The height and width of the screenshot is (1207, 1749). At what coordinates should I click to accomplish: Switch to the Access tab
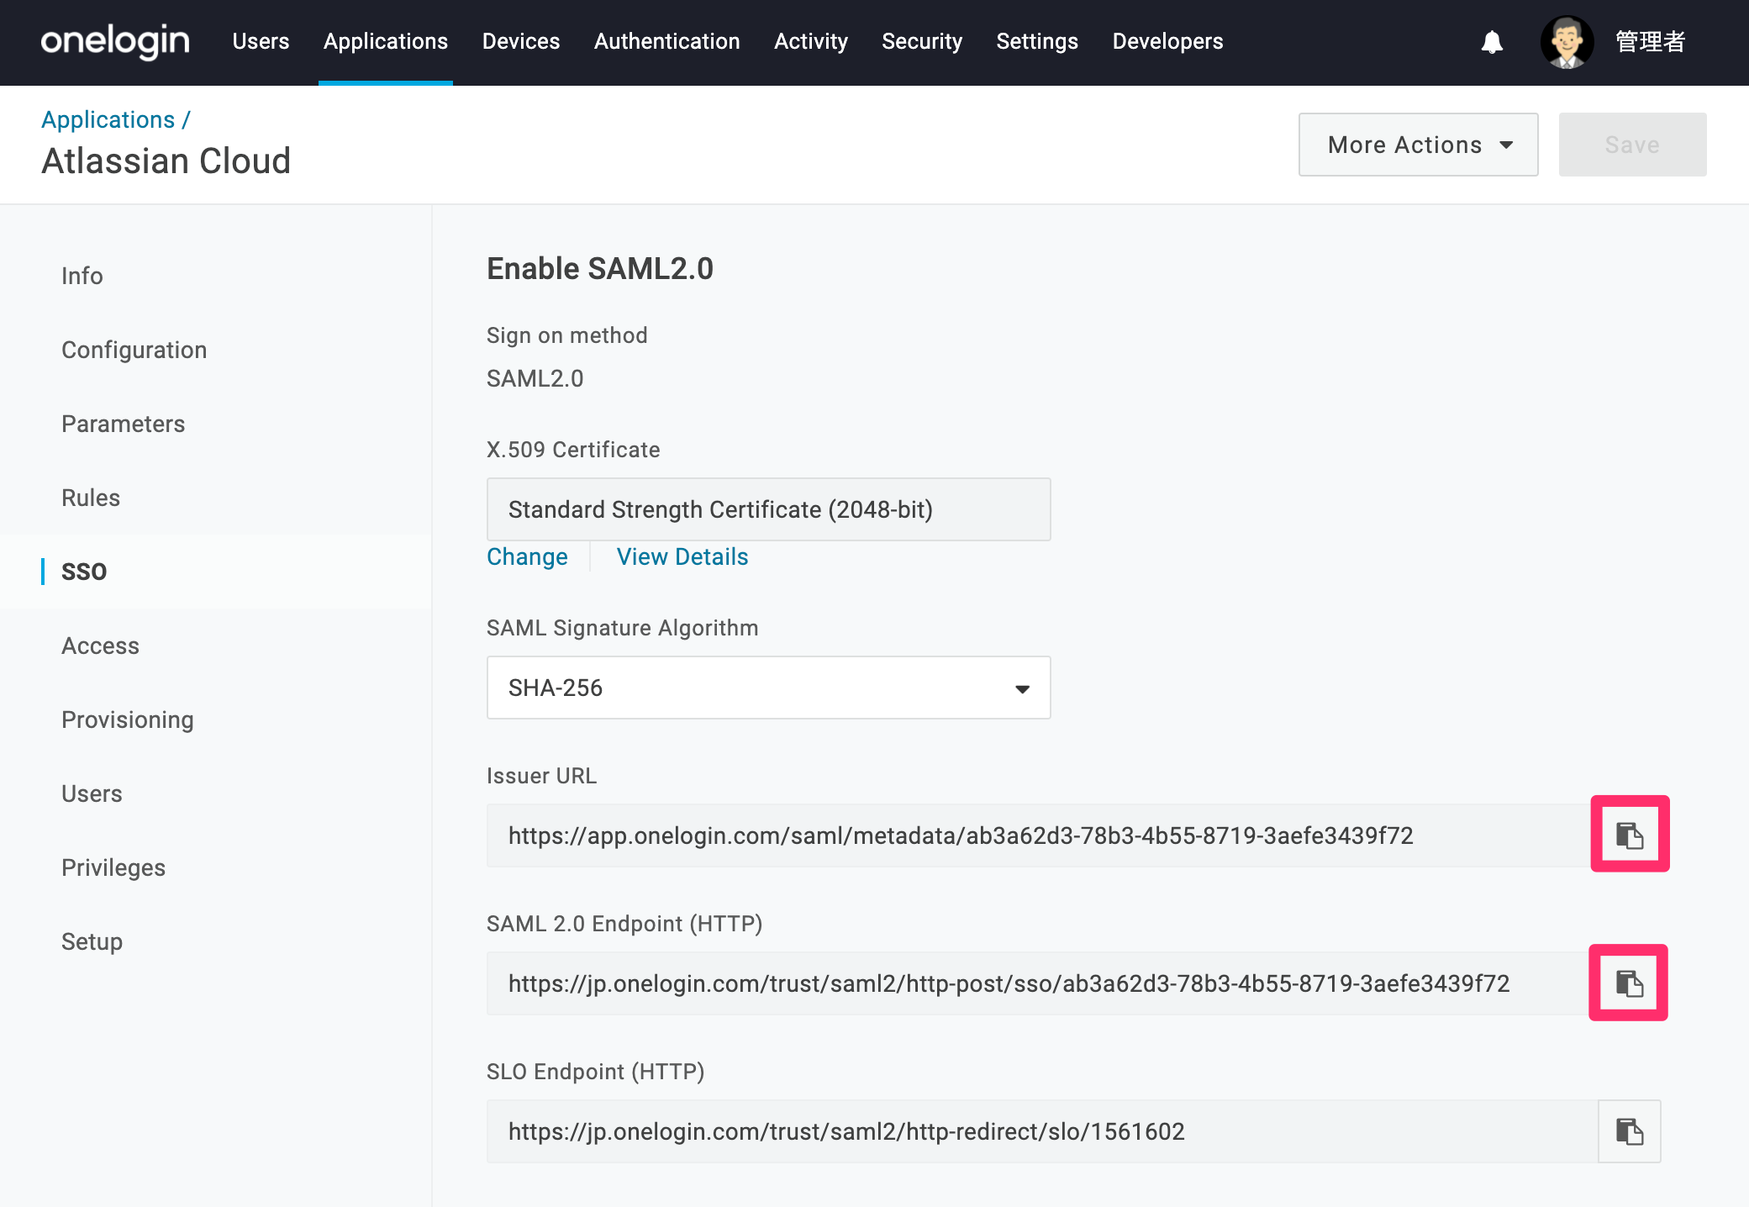[x=101, y=646]
